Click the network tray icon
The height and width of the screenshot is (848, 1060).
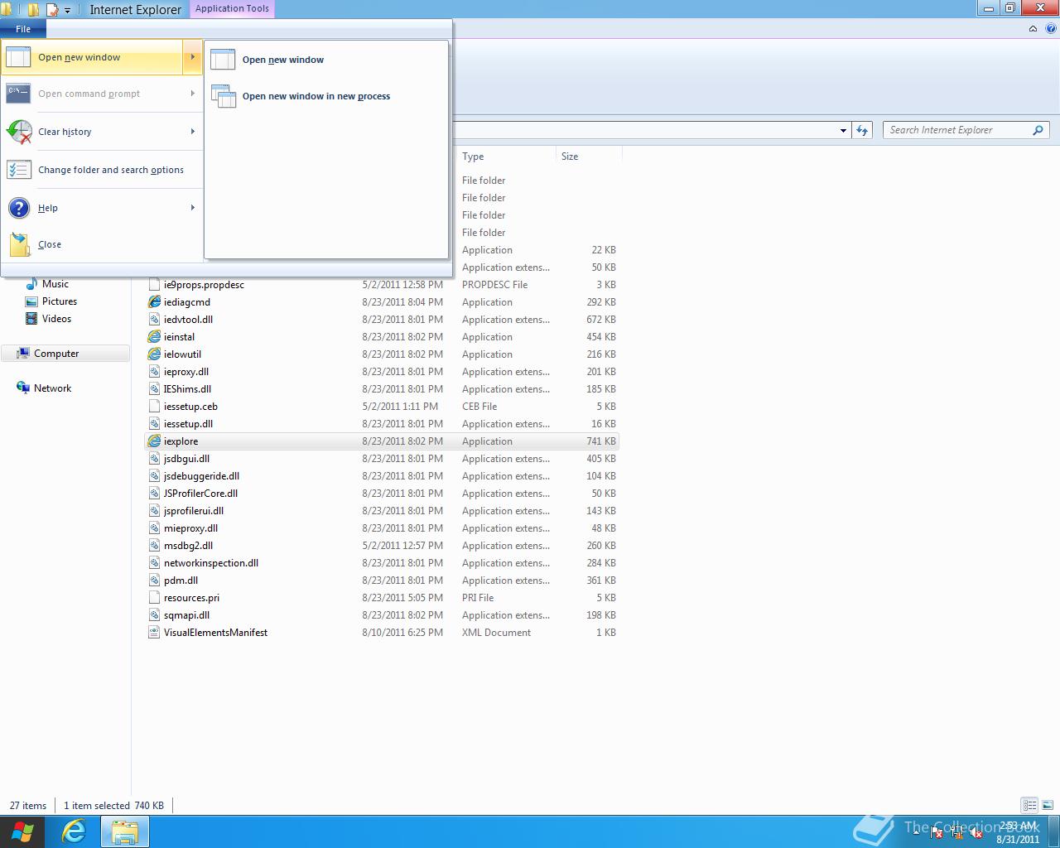pyautogui.click(x=957, y=833)
